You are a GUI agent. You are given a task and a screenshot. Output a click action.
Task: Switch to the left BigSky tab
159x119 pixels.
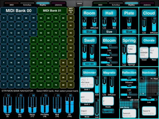click(43, 4)
